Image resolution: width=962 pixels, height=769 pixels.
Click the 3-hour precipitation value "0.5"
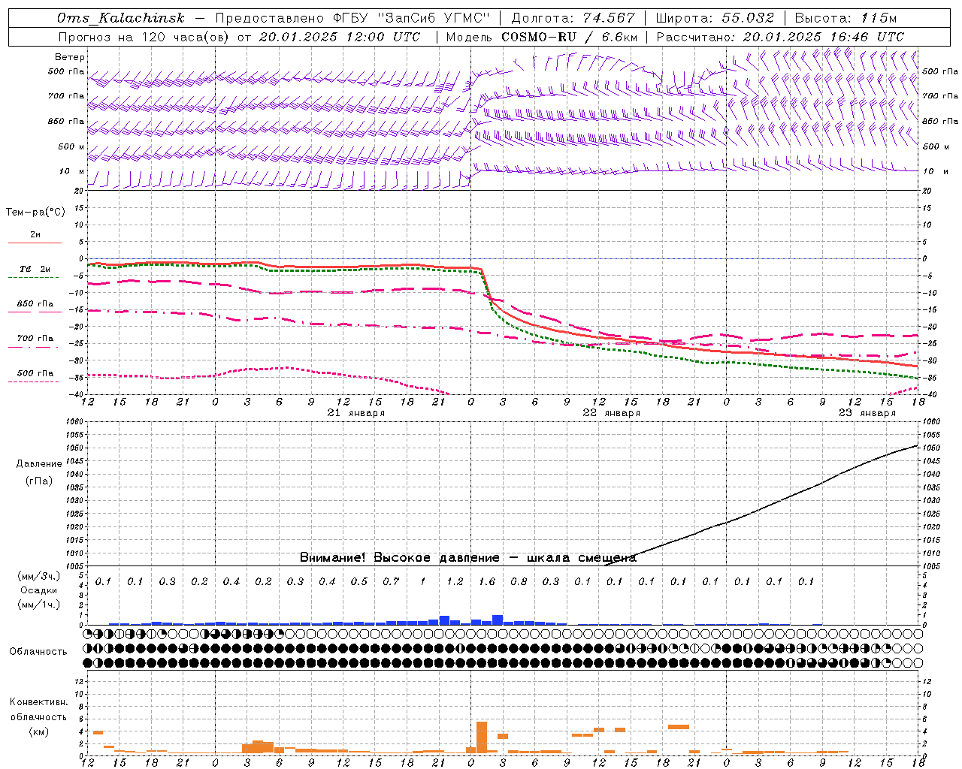(359, 581)
